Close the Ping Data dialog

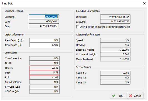click(x=144, y=4)
